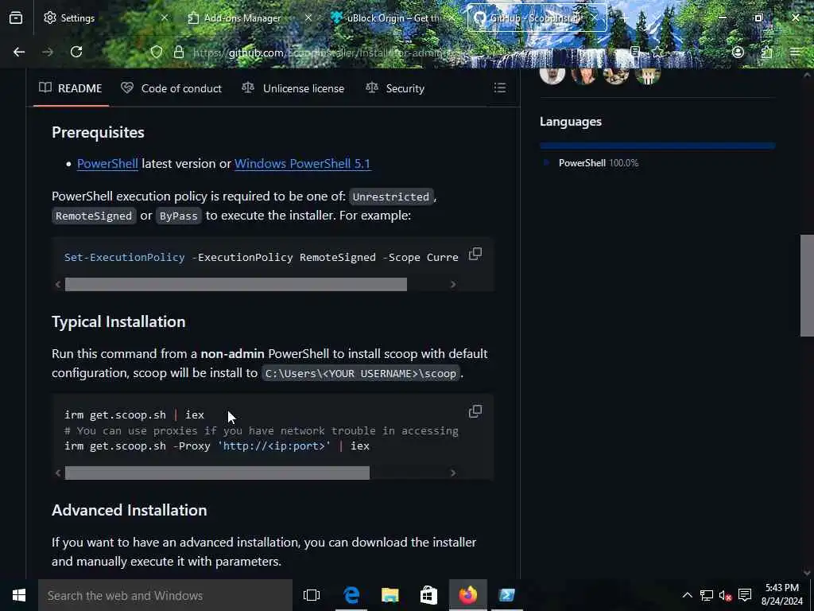Close the Add-ons Manager tab

coord(308,18)
